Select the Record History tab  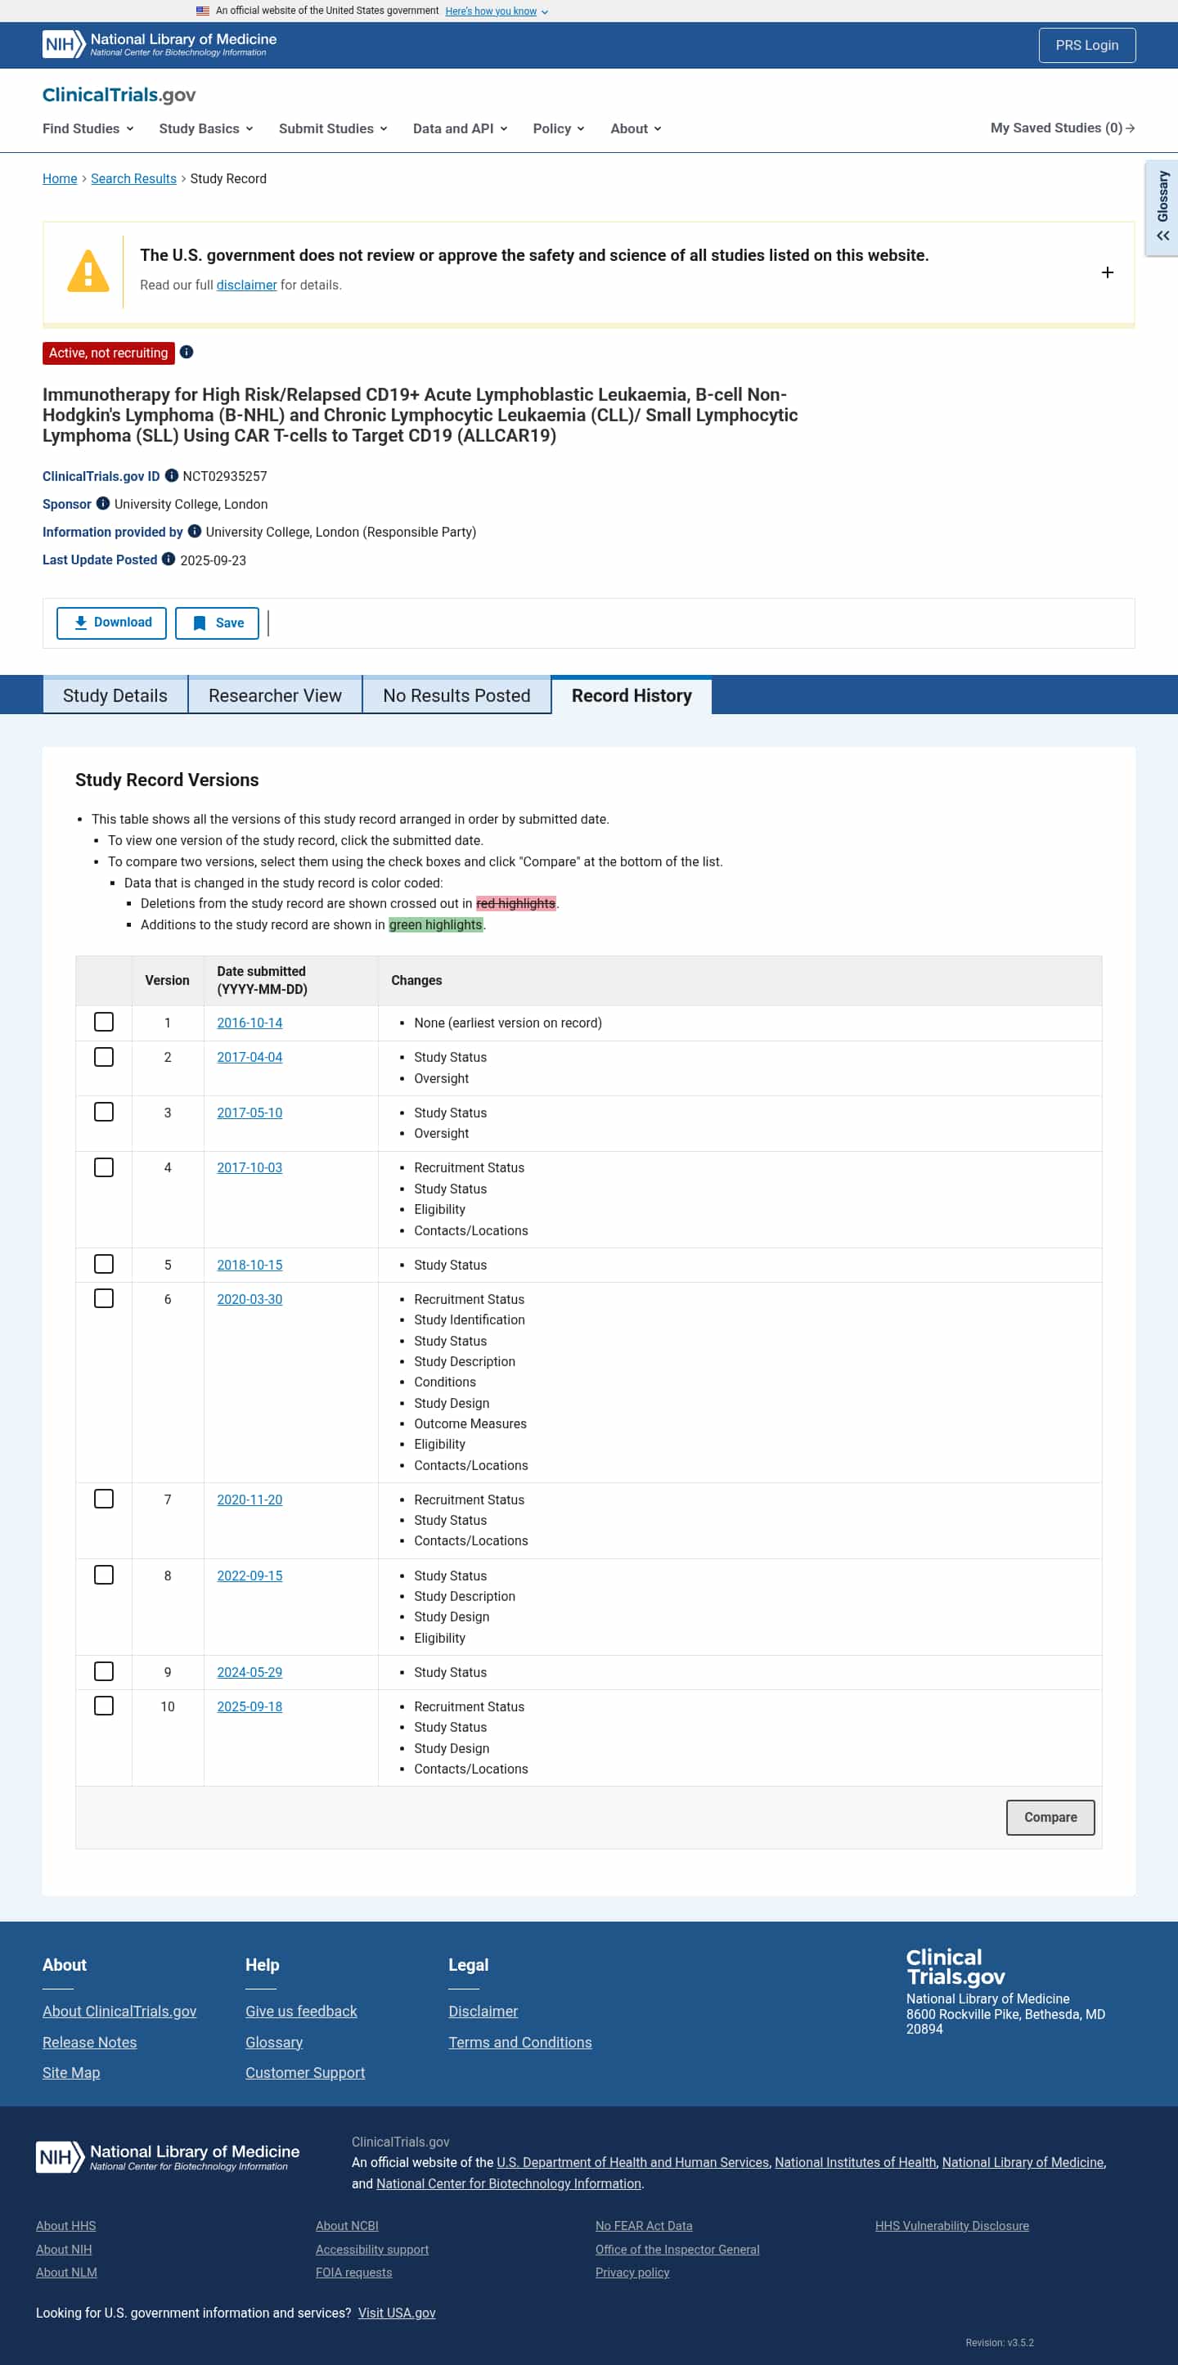[x=632, y=695]
